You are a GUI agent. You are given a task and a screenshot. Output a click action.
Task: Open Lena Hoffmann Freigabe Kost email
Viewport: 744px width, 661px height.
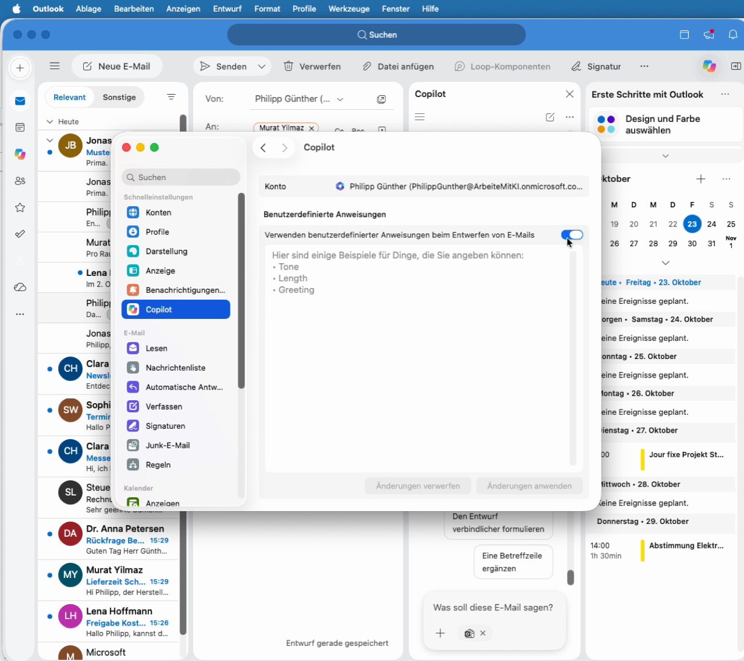coord(108,622)
